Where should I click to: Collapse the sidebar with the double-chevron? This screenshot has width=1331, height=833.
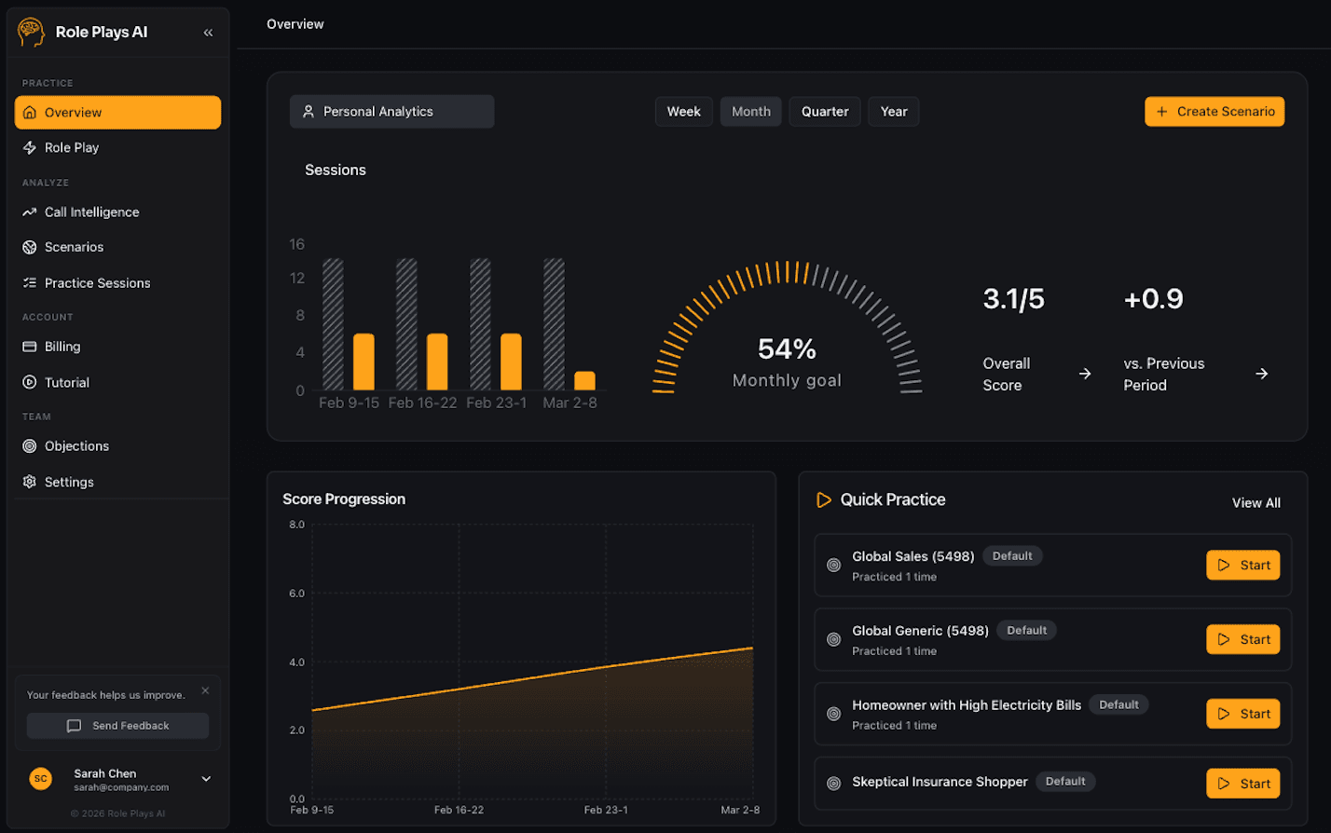click(208, 31)
